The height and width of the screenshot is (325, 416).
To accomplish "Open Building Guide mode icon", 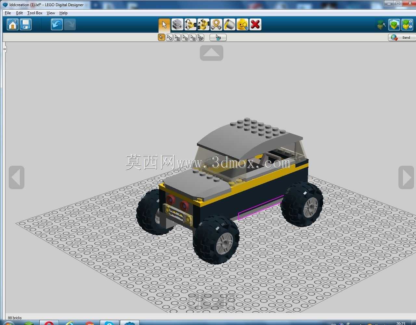I will pyautogui.click(x=407, y=25).
